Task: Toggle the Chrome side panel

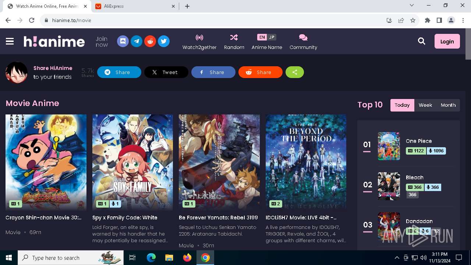Action: click(439, 20)
